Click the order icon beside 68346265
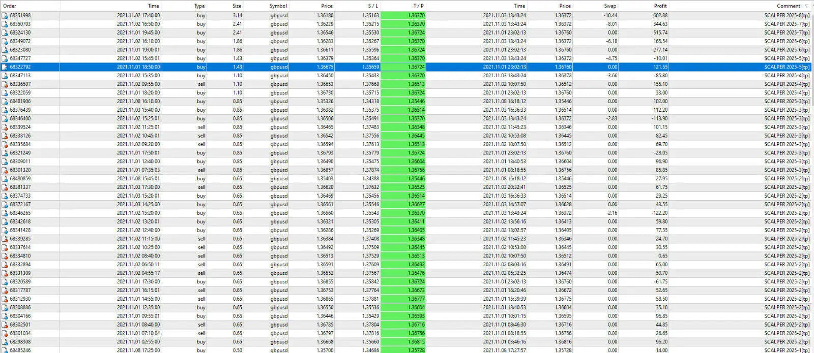814x353 pixels. pos(5,213)
